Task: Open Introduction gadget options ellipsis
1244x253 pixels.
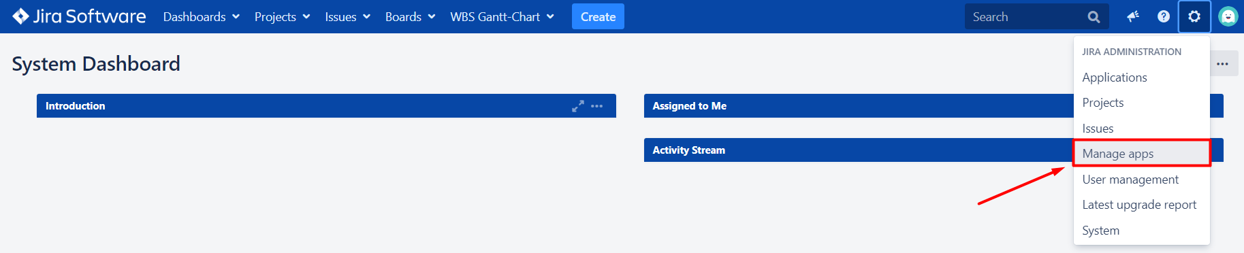Action: 597,106
